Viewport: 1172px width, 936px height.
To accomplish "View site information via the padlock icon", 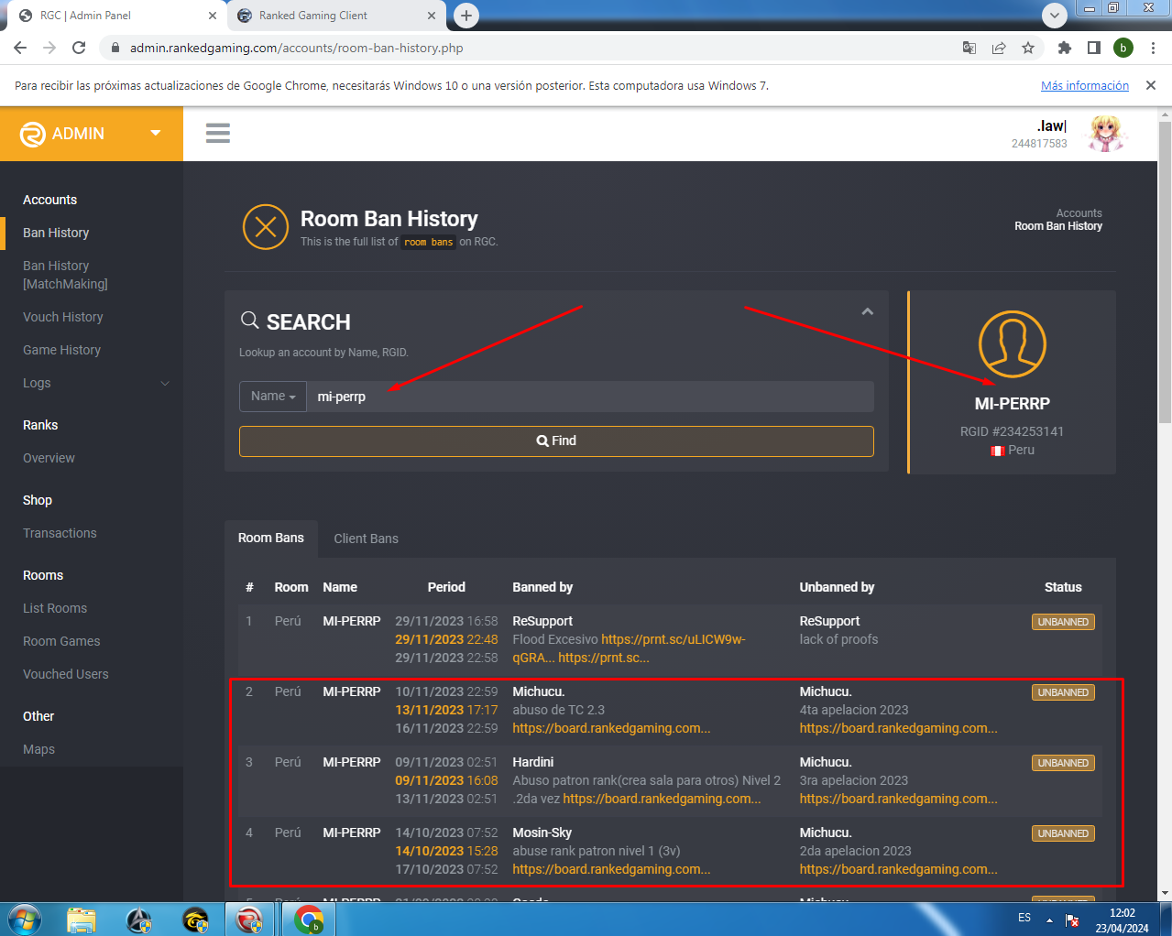I will pyautogui.click(x=115, y=48).
